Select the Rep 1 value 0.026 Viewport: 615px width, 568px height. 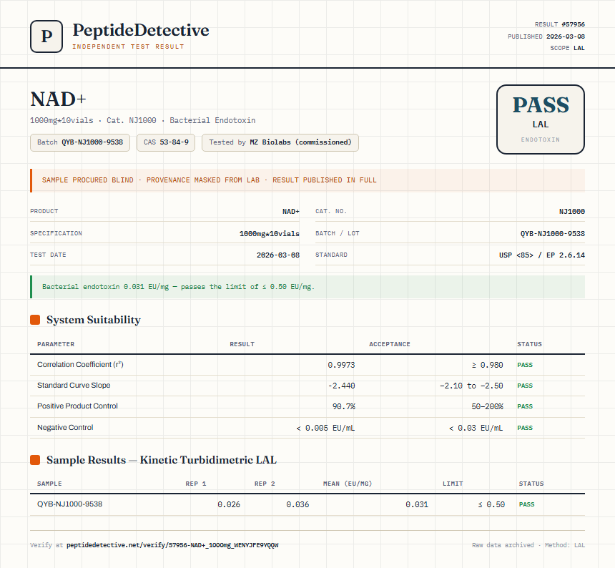tap(229, 504)
